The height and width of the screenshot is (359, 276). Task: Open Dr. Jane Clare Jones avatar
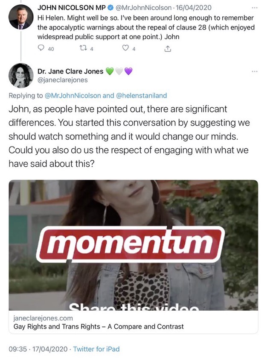21,76
